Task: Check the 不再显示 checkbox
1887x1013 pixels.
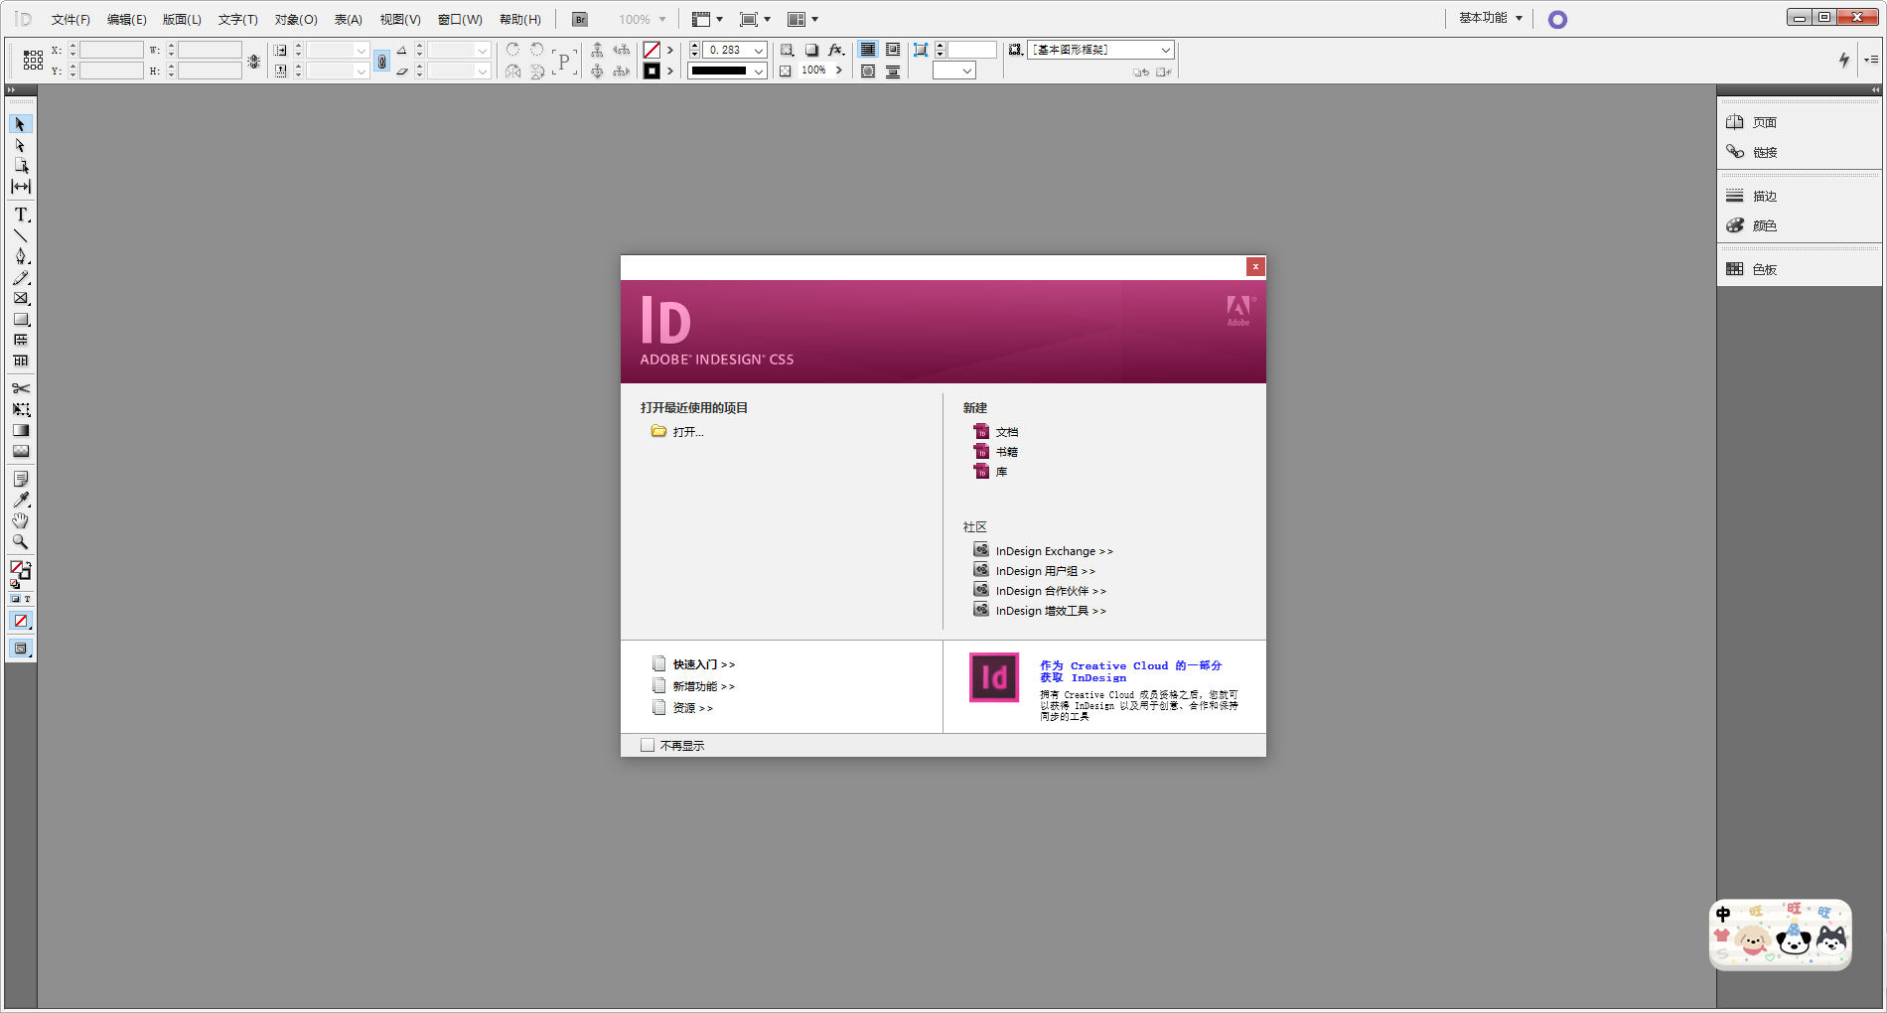Action: (648, 745)
